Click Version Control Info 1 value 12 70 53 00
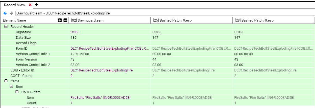Screen dimensions: 315x108 (80, 54)
